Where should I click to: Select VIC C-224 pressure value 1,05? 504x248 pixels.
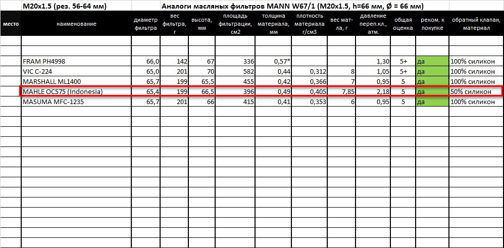(373, 71)
